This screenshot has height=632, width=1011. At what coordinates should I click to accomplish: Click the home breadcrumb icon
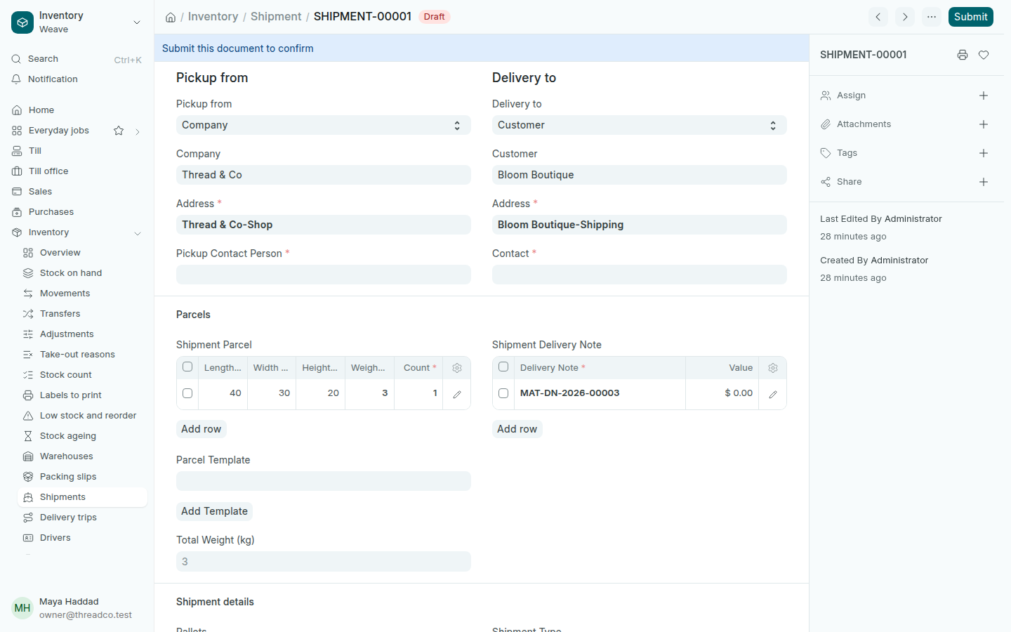click(171, 17)
